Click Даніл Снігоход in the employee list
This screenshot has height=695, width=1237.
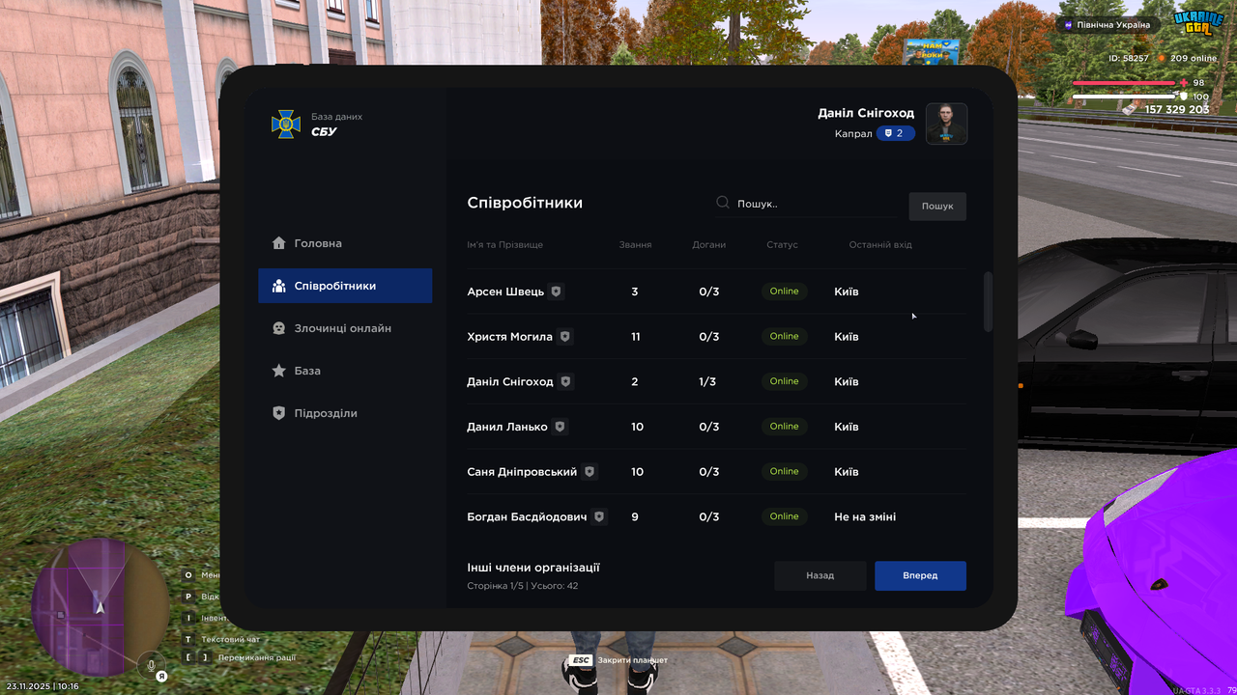[510, 381]
